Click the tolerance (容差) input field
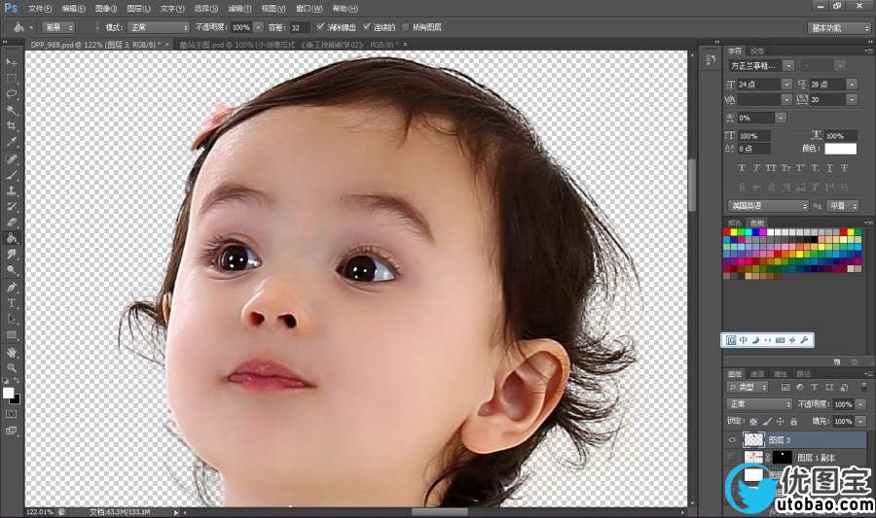The width and height of the screenshot is (876, 518). coord(299,27)
